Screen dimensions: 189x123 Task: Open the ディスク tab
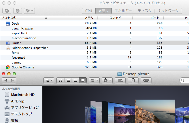tap(144, 11)
